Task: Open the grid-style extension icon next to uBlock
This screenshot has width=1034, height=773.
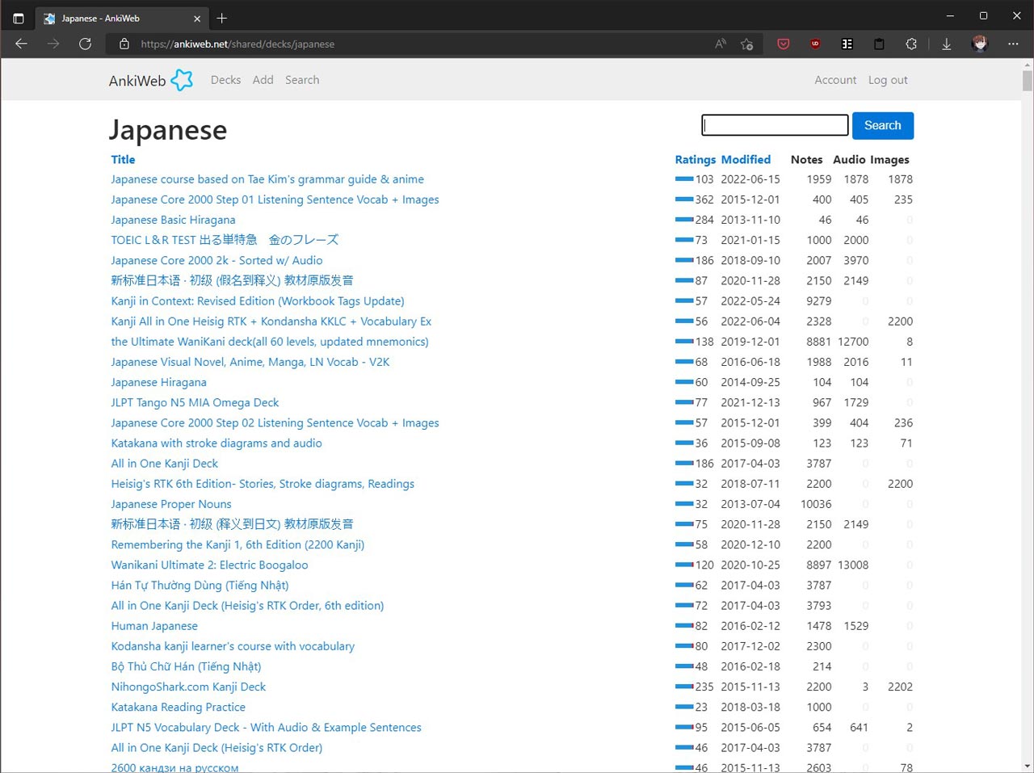Action: point(847,44)
